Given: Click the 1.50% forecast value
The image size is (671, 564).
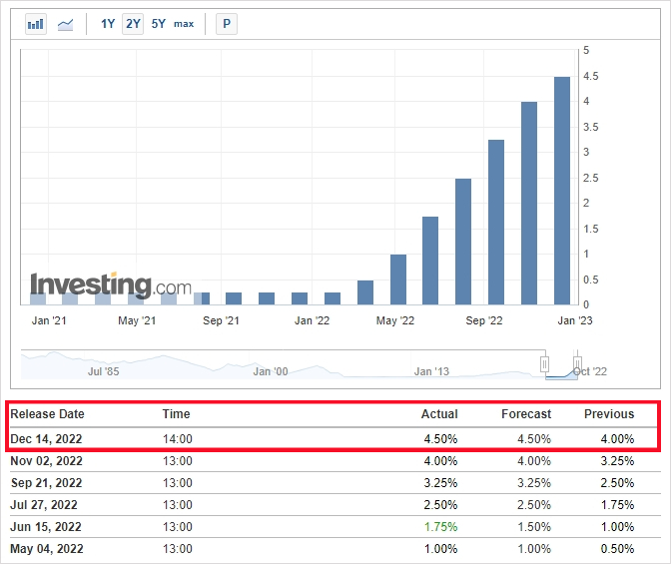Looking at the screenshot, I should point(534,527).
